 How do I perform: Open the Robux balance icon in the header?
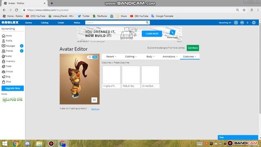point(242,22)
